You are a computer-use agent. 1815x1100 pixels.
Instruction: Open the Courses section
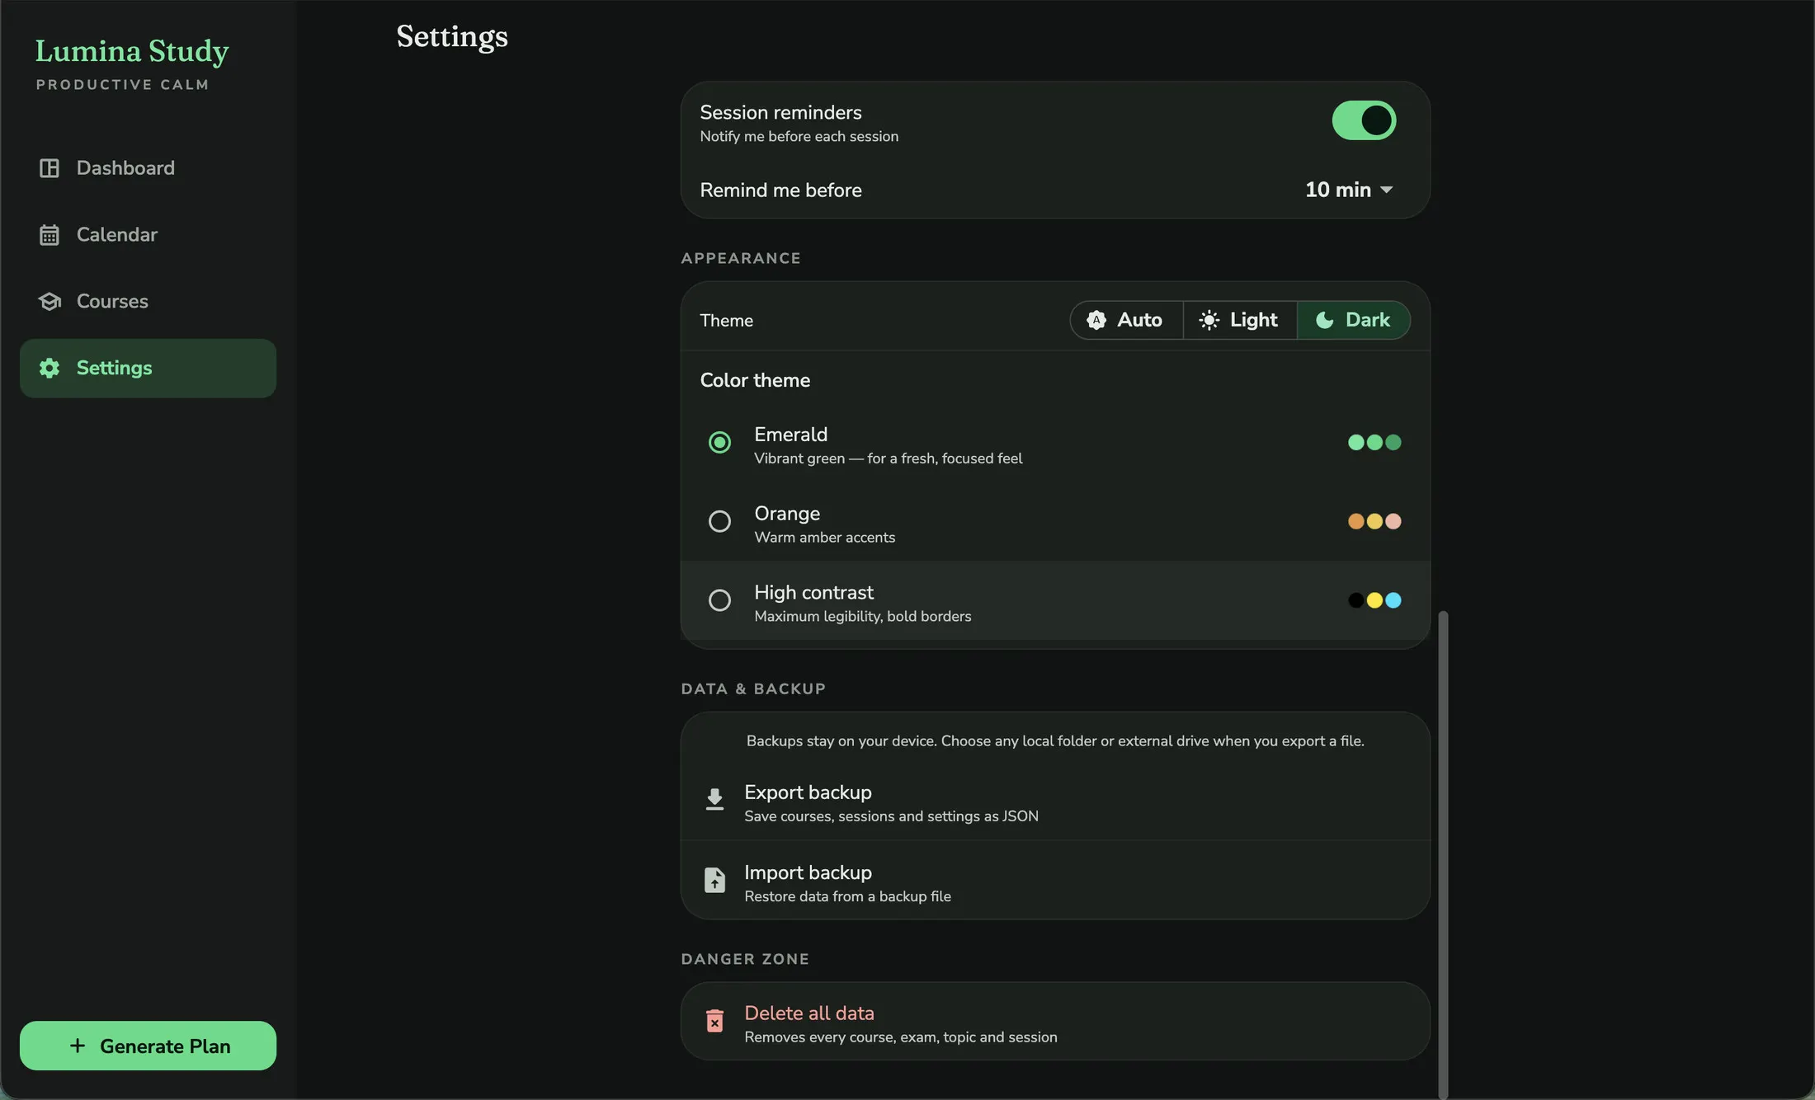pyautogui.click(x=148, y=302)
